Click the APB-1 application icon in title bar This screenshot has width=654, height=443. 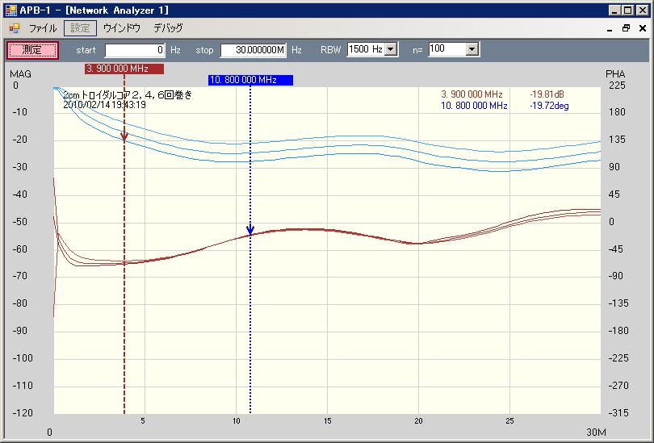(x=11, y=10)
